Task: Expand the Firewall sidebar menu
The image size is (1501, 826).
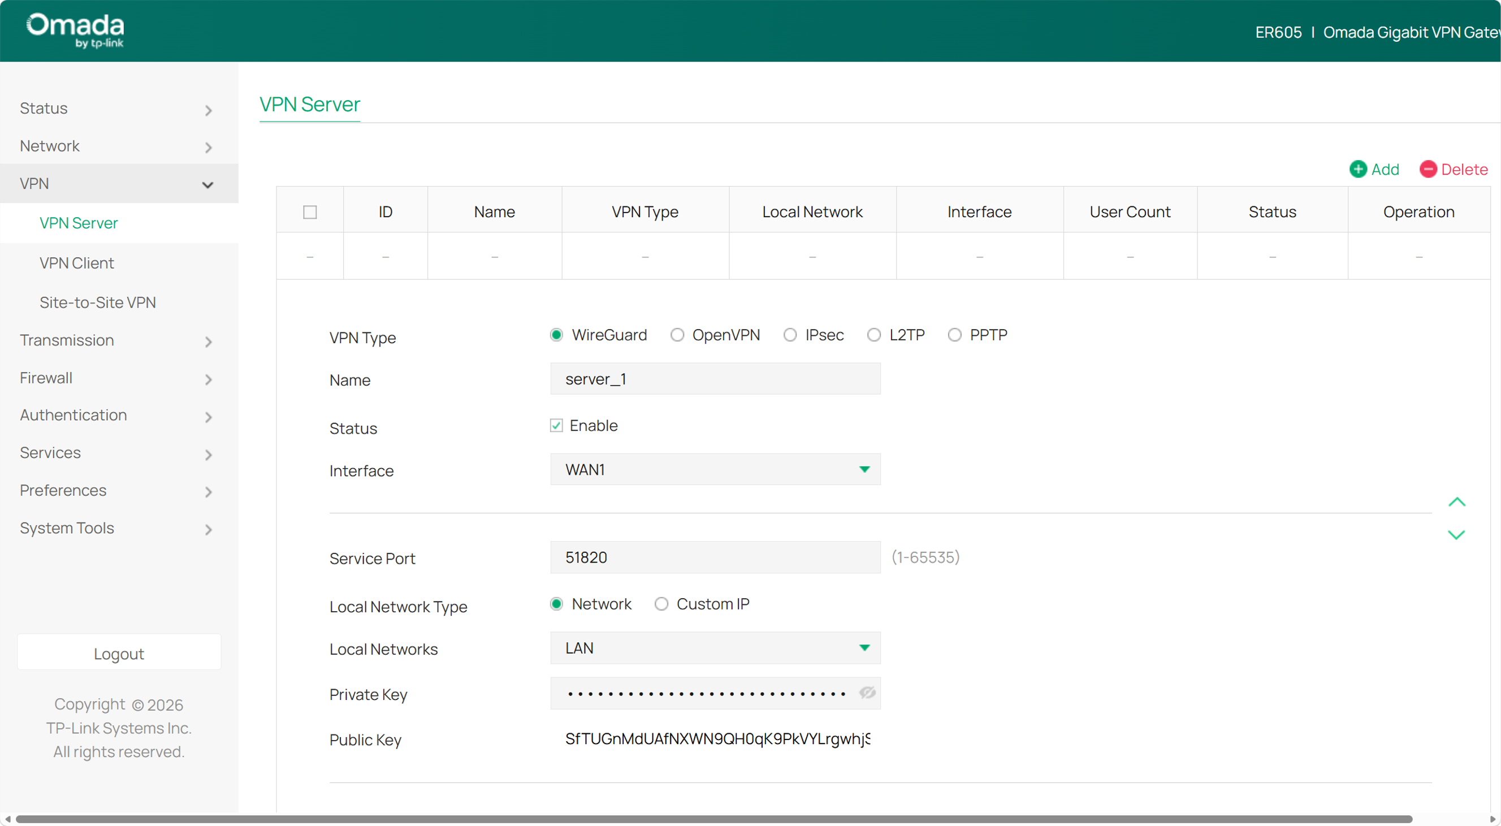Action: point(119,378)
